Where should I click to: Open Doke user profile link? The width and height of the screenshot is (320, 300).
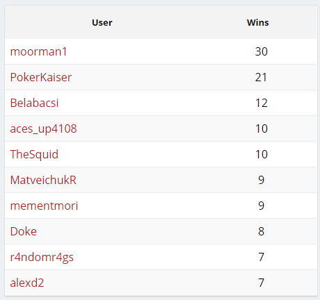point(24,231)
